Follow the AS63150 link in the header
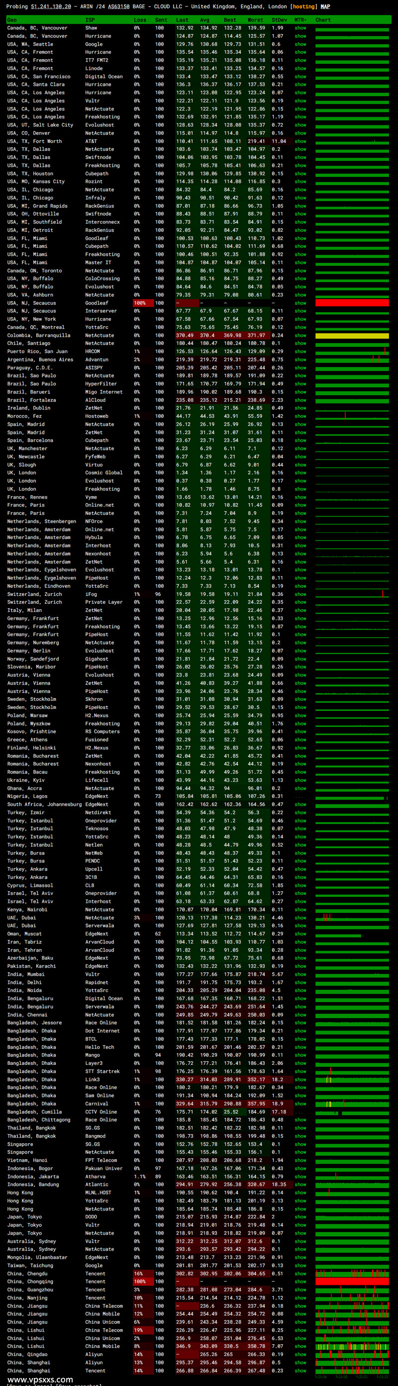The width and height of the screenshot is (398, 1386). click(x=118, y=6)
